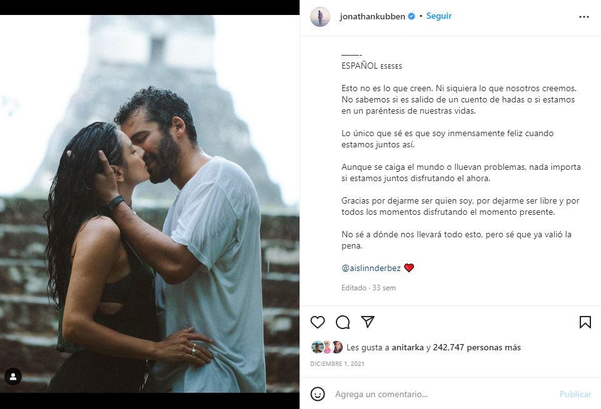Open the jonathankubben username link
601x409 pixels.
click(372, 16)
